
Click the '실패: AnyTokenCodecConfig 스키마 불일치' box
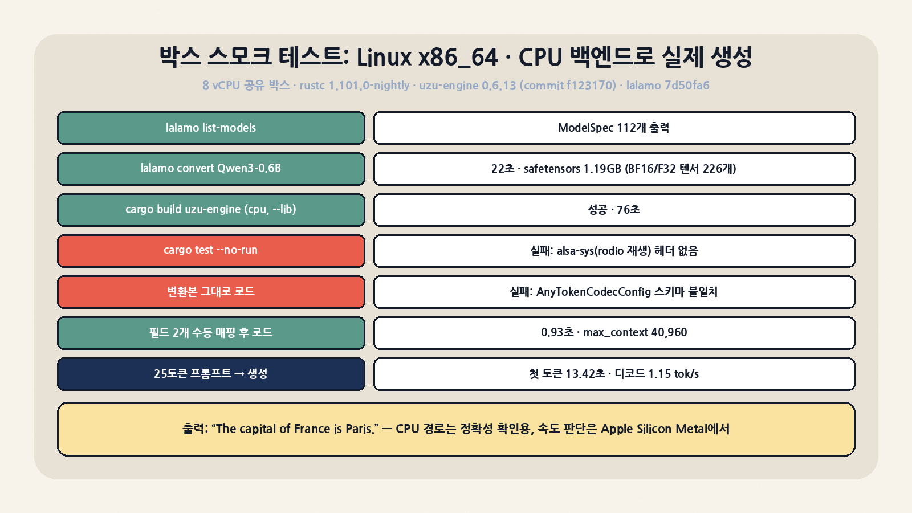pyautogui.click(x=614, y=292)
